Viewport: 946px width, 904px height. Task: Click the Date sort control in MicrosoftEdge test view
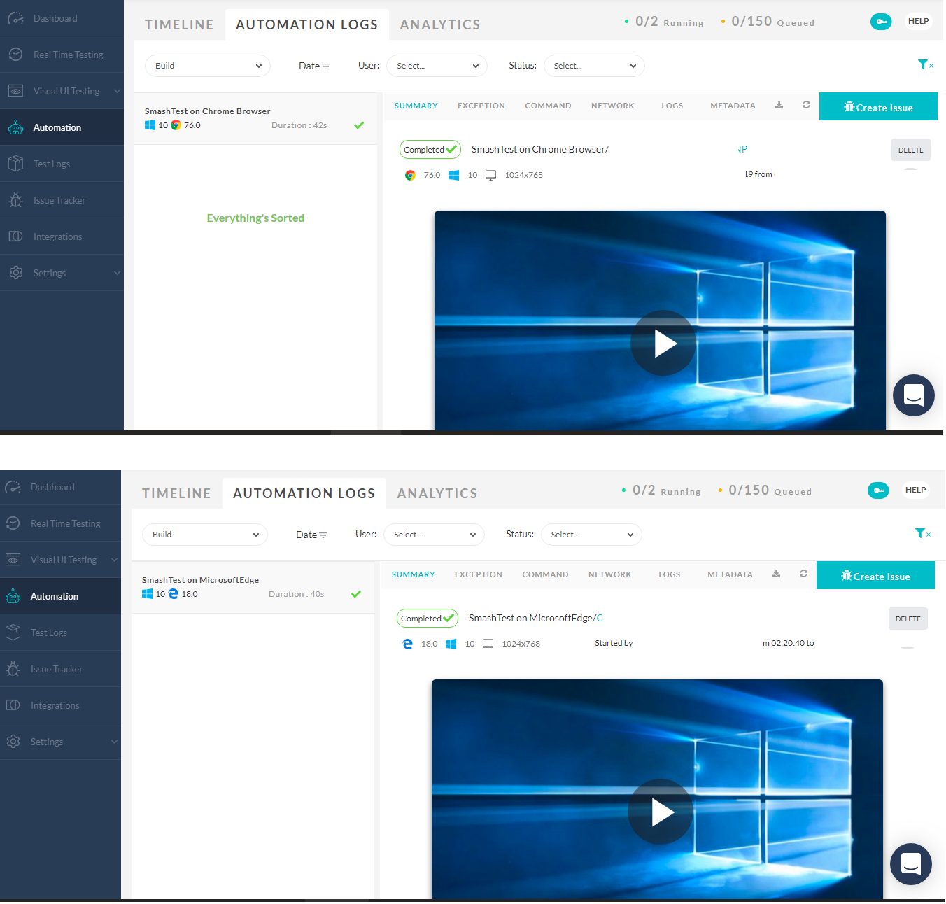pyautogui.click(x=311, y=535)
